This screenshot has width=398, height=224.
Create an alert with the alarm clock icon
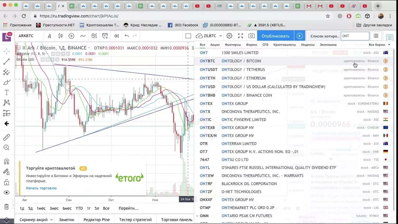[x=105, y=36]
